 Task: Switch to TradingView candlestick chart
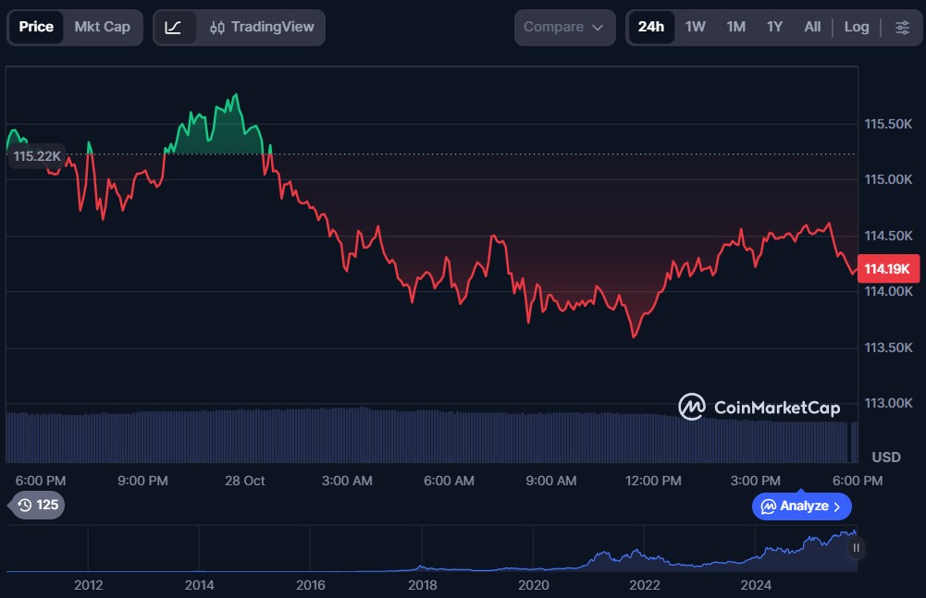pyautogui.click(x=262, y=28)
